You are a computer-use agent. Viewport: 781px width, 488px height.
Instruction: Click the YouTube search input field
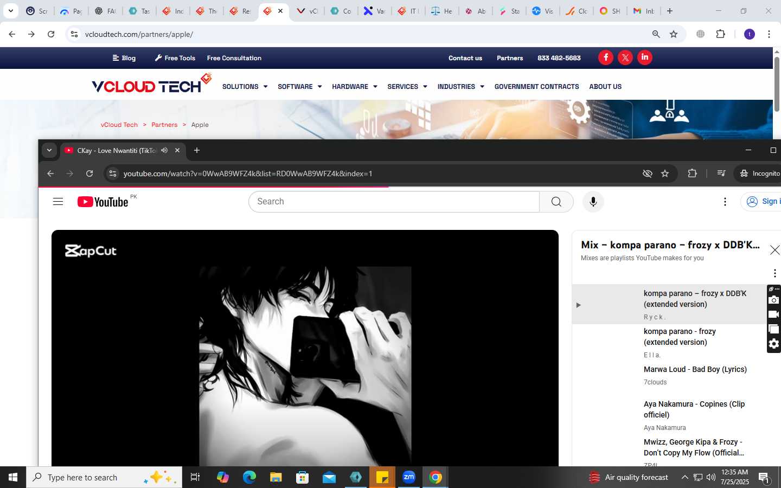pyautogui.click(x=394, y=202)
